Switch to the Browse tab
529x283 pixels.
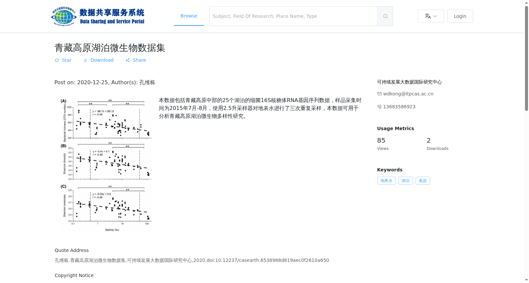tap(189, 16)
